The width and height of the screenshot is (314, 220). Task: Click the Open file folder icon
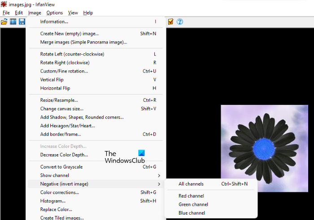[4, 22]
